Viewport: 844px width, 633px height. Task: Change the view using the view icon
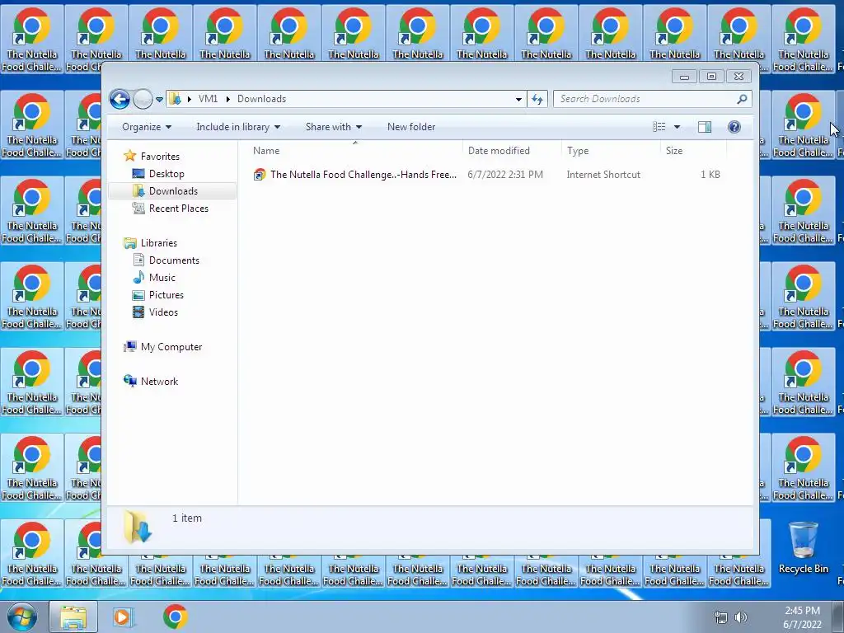pyautogui.click(x=659, y=127)
